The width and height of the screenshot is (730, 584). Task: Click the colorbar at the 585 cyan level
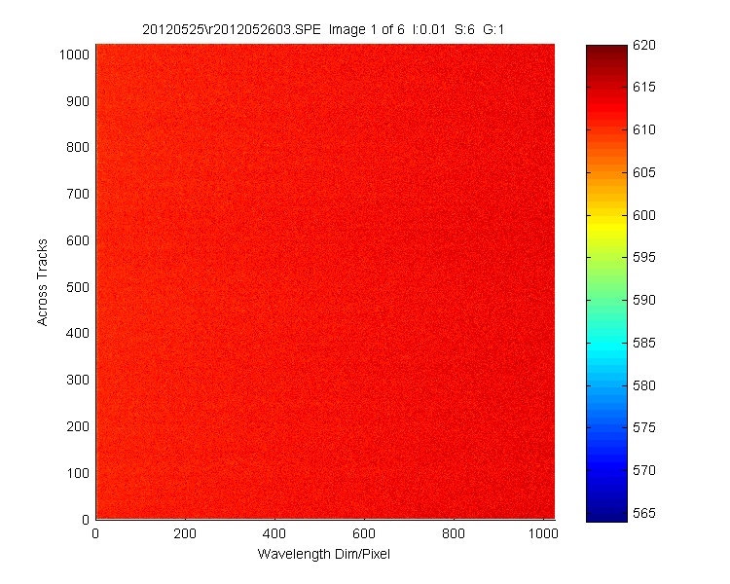[x=606, y=344]
